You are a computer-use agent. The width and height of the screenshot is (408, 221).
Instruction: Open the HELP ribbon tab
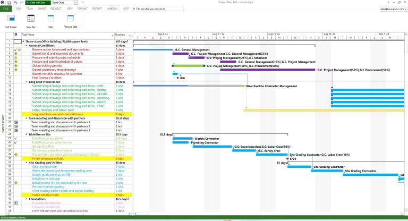125,8
